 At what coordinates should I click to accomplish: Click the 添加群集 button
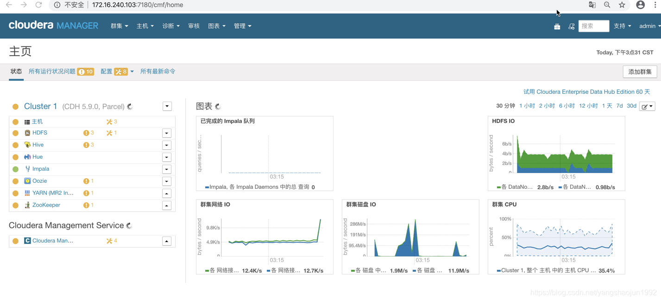coord(640,72)
